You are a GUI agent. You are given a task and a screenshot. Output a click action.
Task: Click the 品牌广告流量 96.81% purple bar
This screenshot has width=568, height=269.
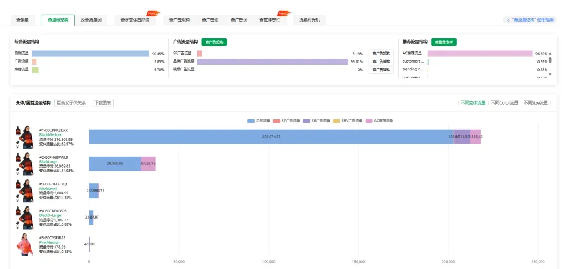click(272, 61)
